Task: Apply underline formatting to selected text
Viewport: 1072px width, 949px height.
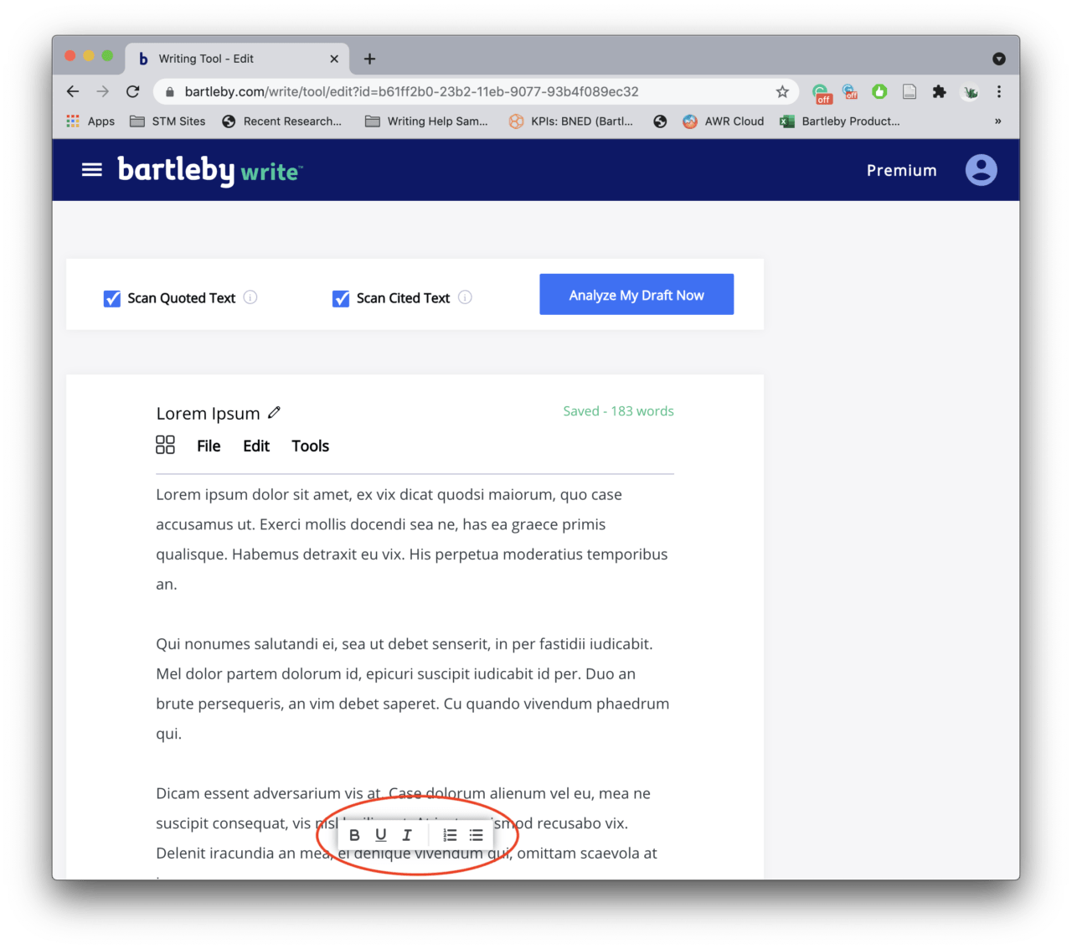Action: 380,834
